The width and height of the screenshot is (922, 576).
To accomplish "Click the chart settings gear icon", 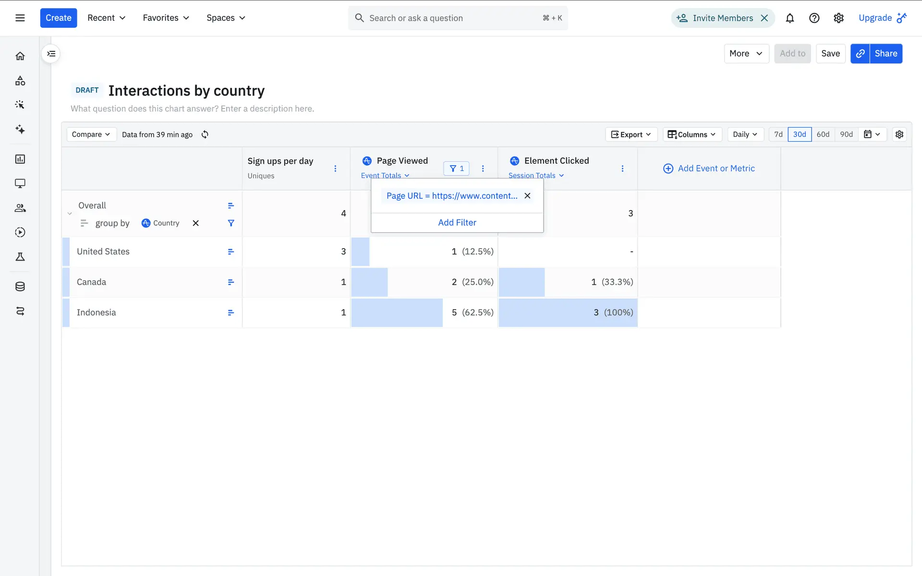I will click(899, 134).
